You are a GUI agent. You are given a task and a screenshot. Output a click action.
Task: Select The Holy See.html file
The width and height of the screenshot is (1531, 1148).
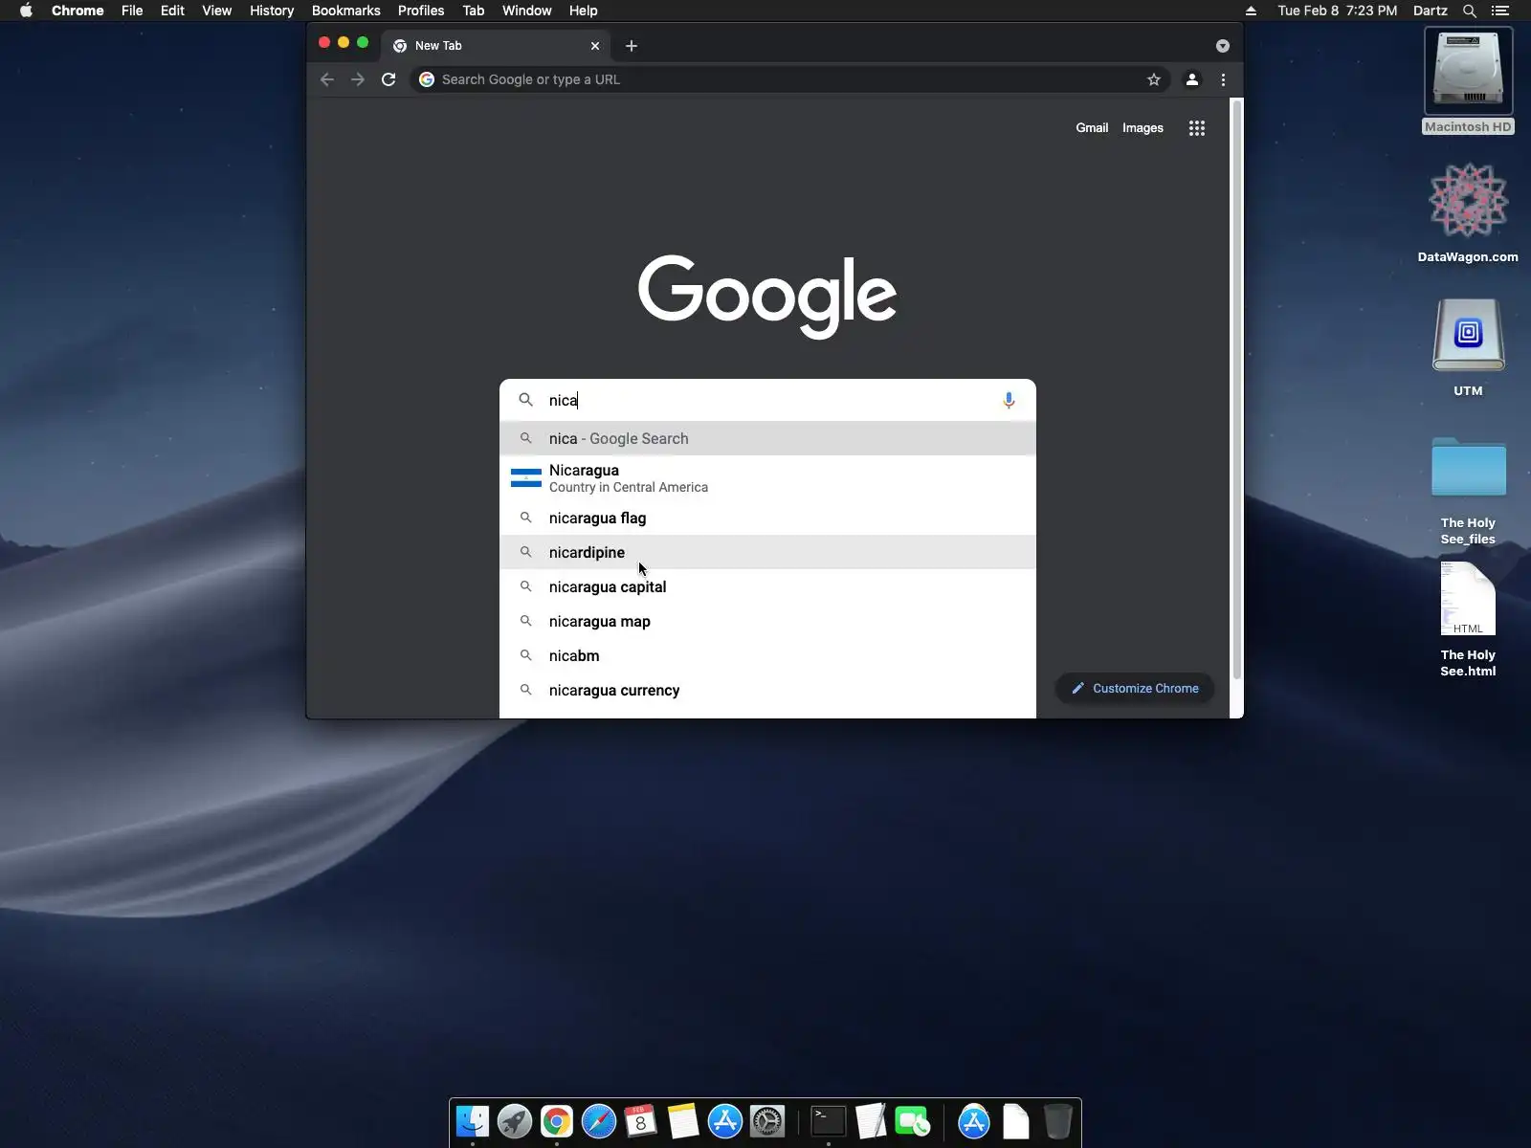1468,620
